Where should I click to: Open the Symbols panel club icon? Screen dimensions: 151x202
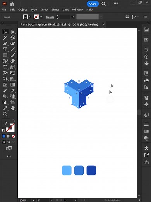pyautogui.click(x=146, y=104)
